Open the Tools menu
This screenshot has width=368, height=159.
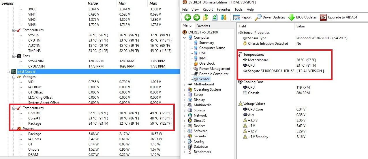[x=239, y=10]
